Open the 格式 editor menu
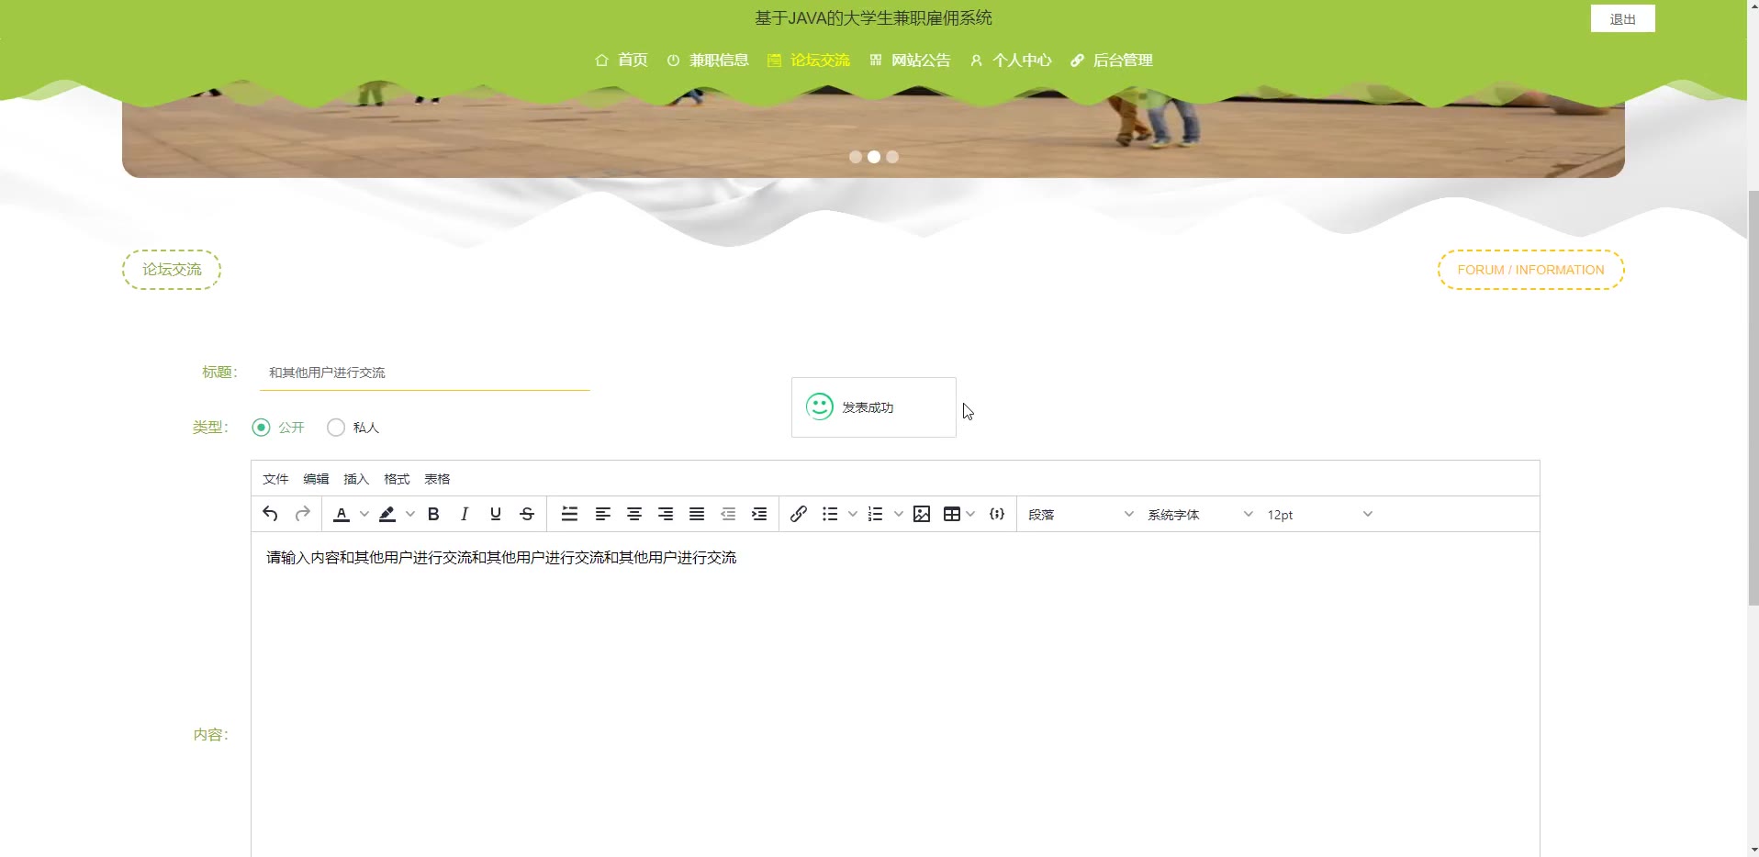 [x=397, y=479]
